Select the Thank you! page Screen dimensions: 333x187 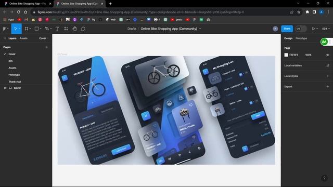tap(15, 82)
